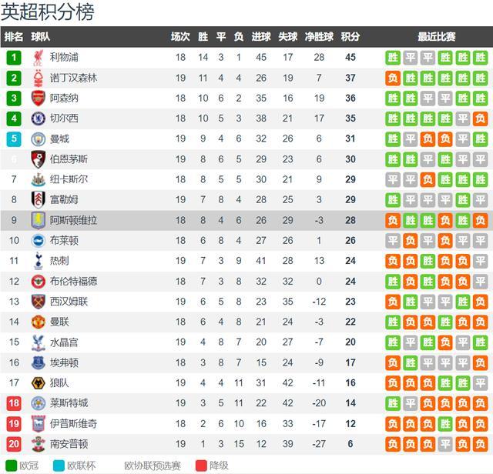The width and height of the screenshot is (493, 474).
Task: Click the rank 18 red relegation badge
Action: (14, 403)
